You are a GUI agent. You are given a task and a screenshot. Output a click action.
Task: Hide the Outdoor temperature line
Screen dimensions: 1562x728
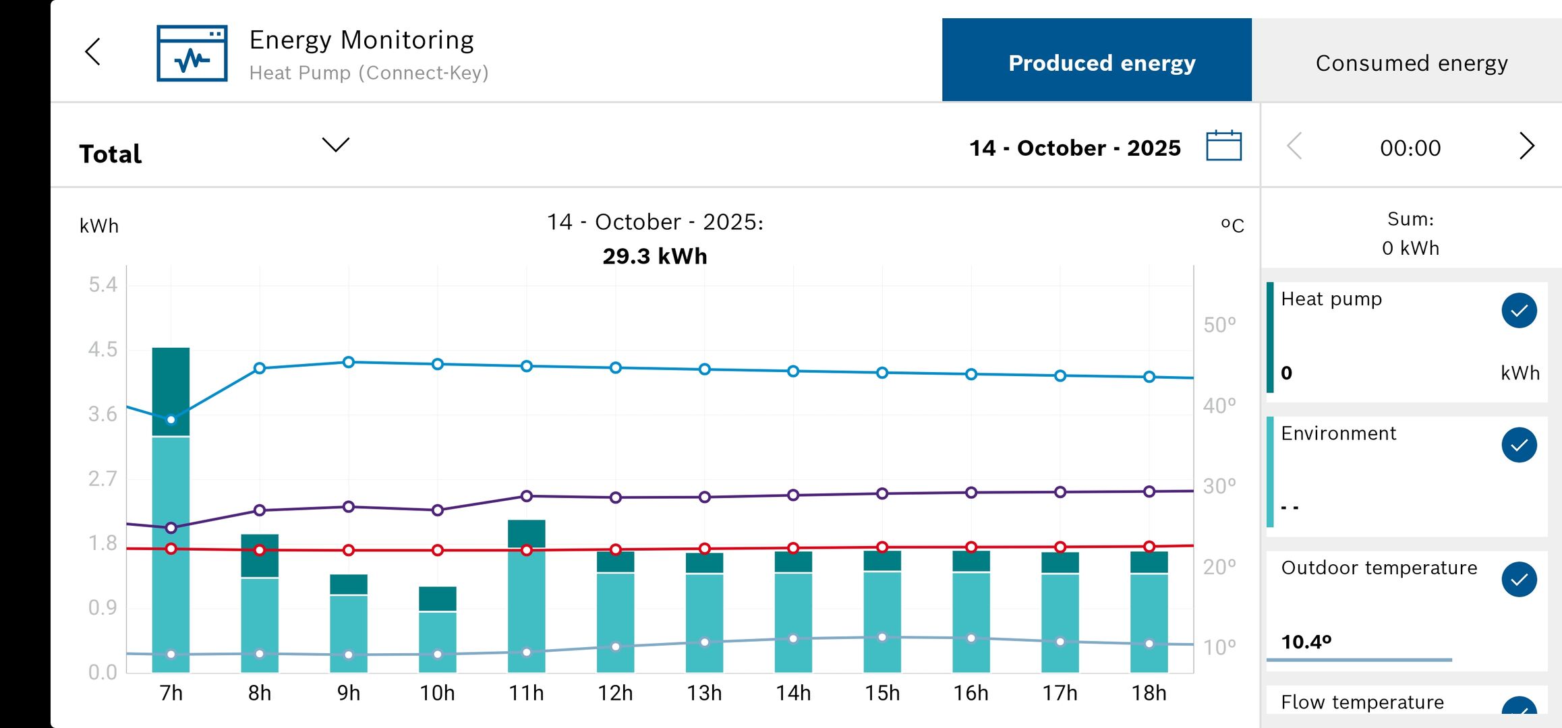1519,579
